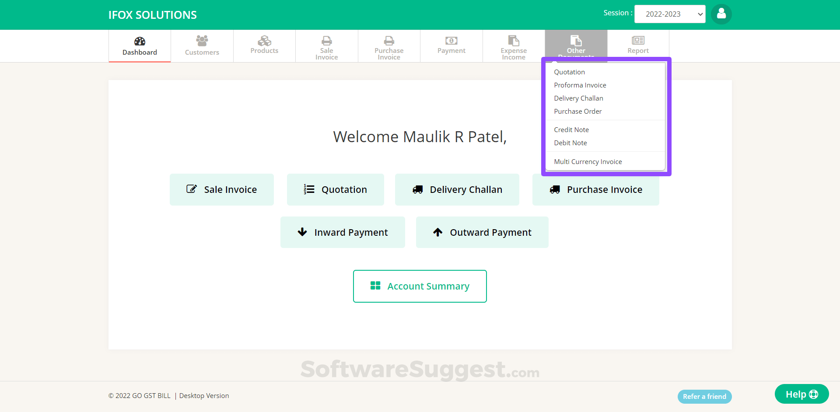Click the Sale Invoice printer icon
The width and height of the screenshot is (840, 412).
[327, 40]
